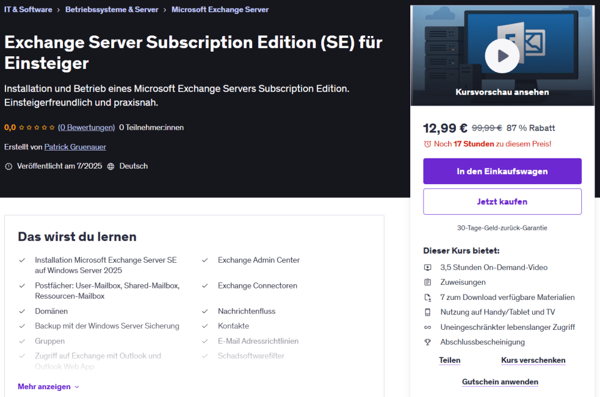Open Microsoft Exchange Server breadcrumb

point(220,10)
